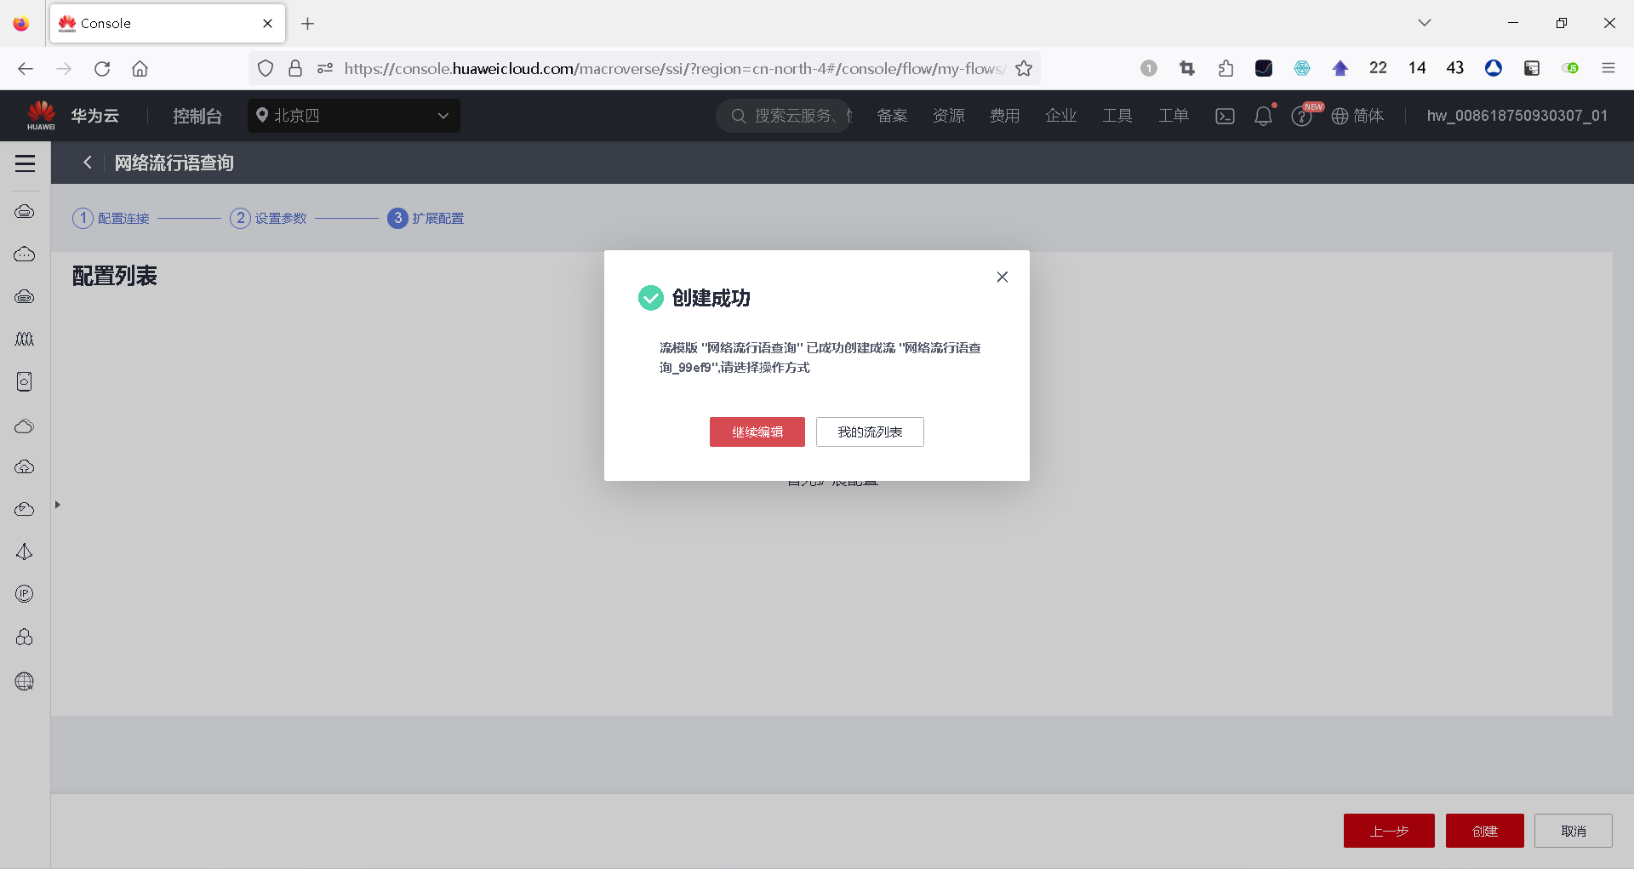Open the 北京四 region dropdown
This screenshot has height=869, width=1634.
pos(354,116)
